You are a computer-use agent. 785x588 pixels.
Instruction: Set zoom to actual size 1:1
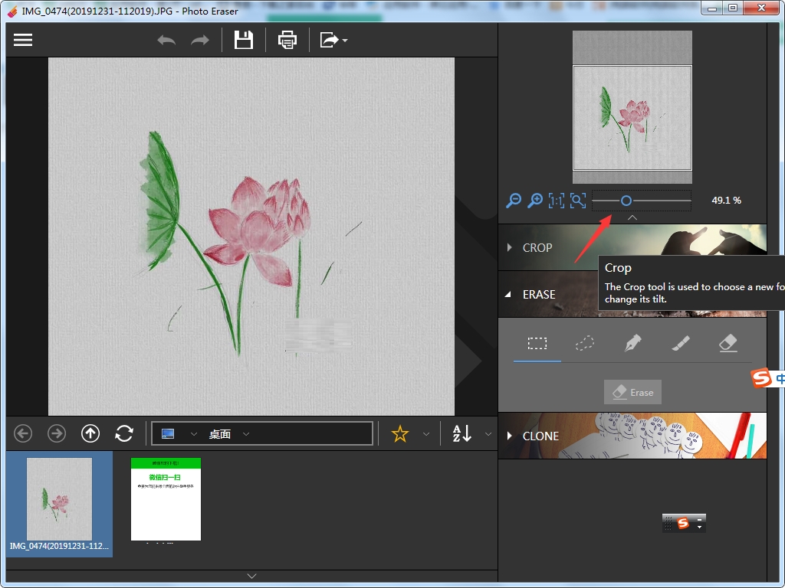pyautogui.click(x=557, y=201)
